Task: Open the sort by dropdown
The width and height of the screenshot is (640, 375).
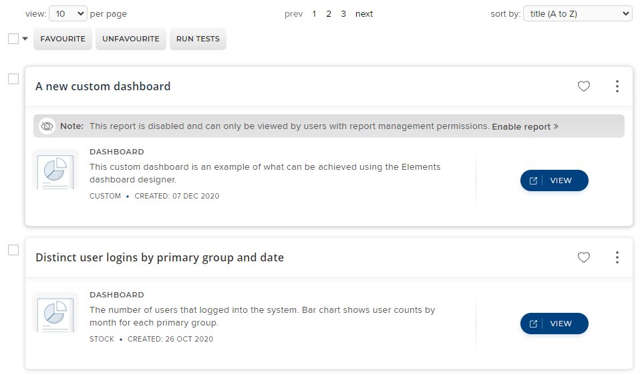Action: click(578, 13)
